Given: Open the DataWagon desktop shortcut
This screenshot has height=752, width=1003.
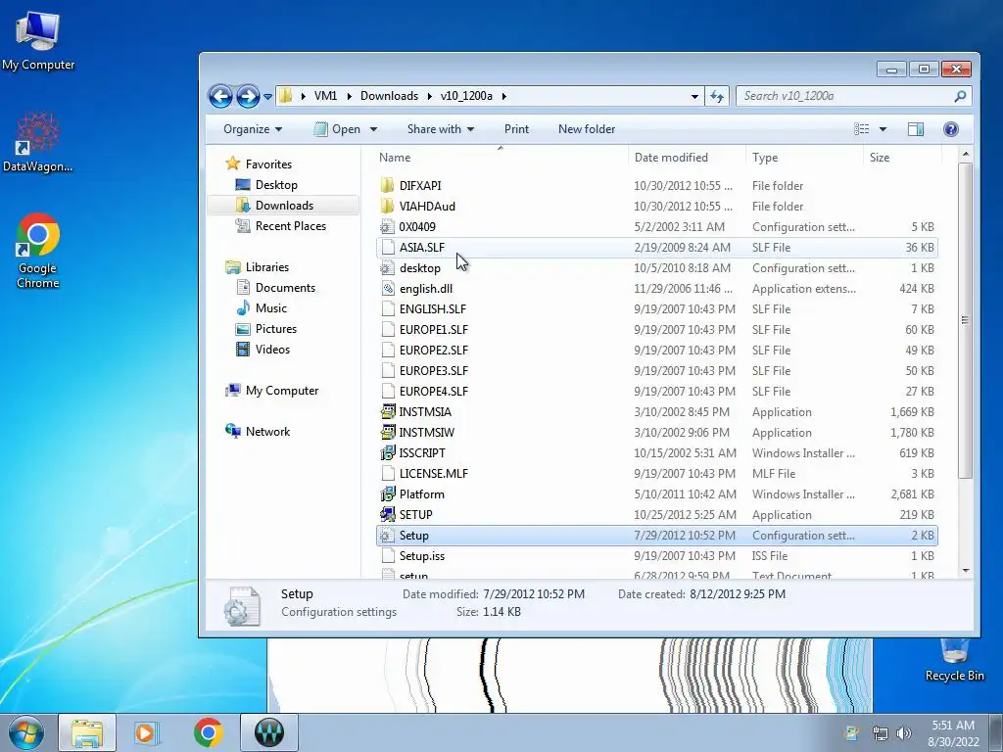Looking at the screenshot, I should [x=38, y=142].
